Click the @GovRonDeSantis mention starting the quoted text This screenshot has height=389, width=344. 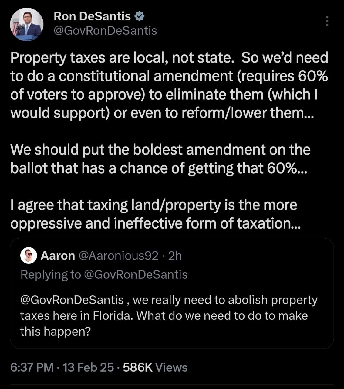click(72, 300)
